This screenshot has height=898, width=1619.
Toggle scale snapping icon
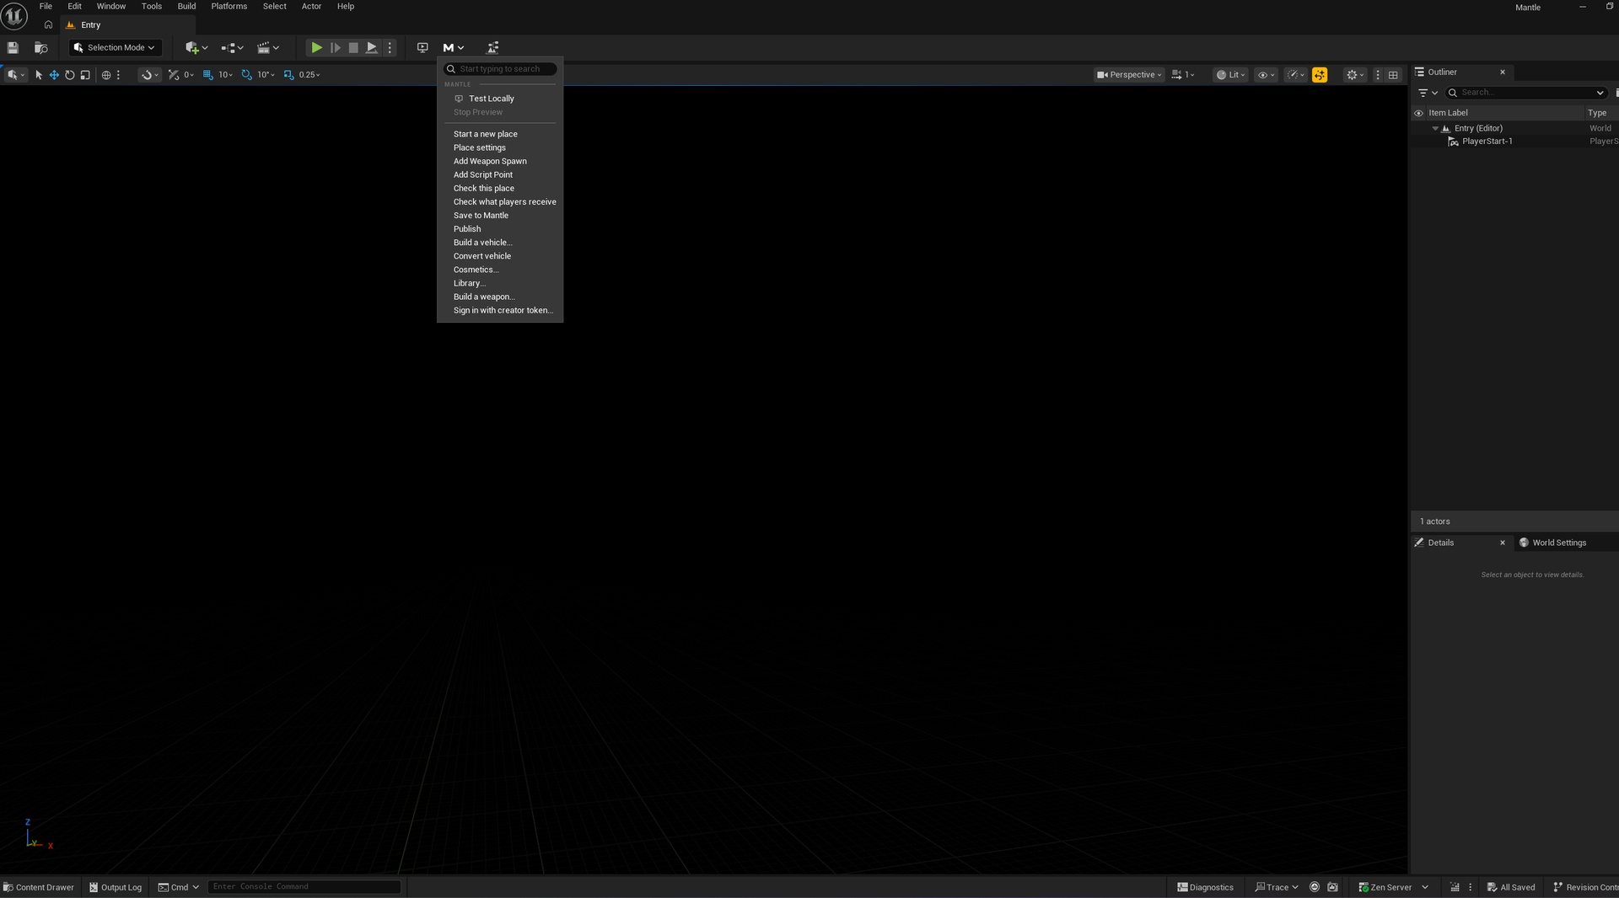tap(288, 75)
